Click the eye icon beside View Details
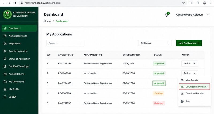Image resolution: width=214 pixels, height=114 pixels. [182, 80]
